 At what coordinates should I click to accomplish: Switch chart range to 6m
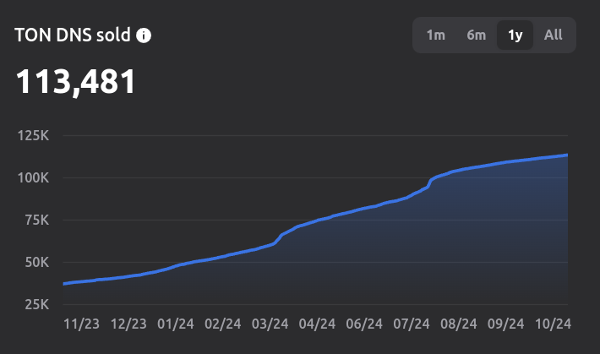click(x=476, y=35)
